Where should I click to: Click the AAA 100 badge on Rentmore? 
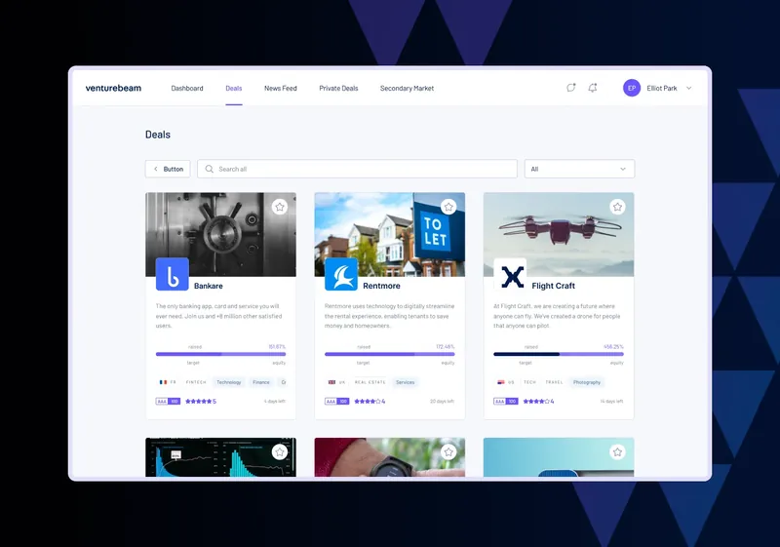click(336, 402)
